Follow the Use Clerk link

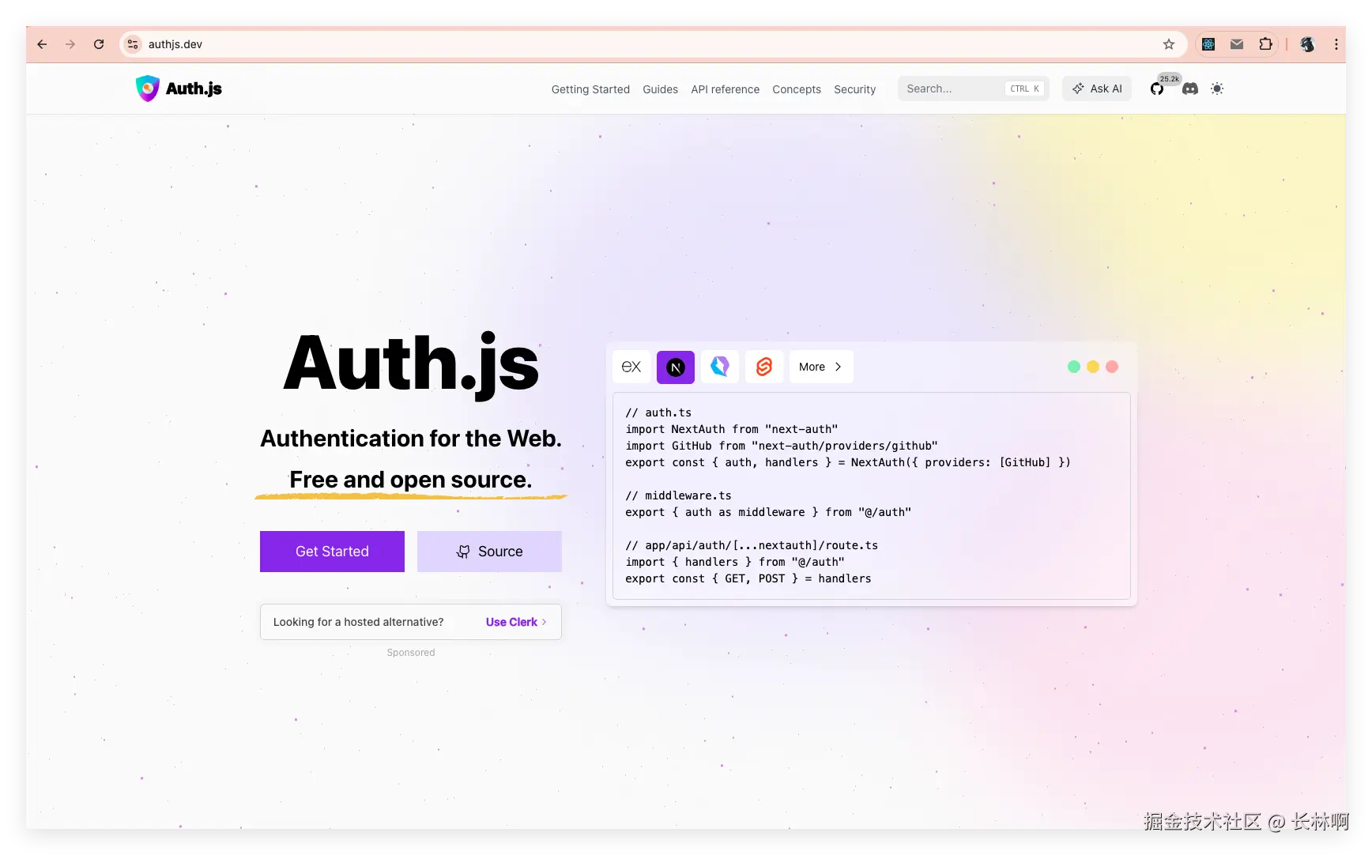tap(516, 622)
